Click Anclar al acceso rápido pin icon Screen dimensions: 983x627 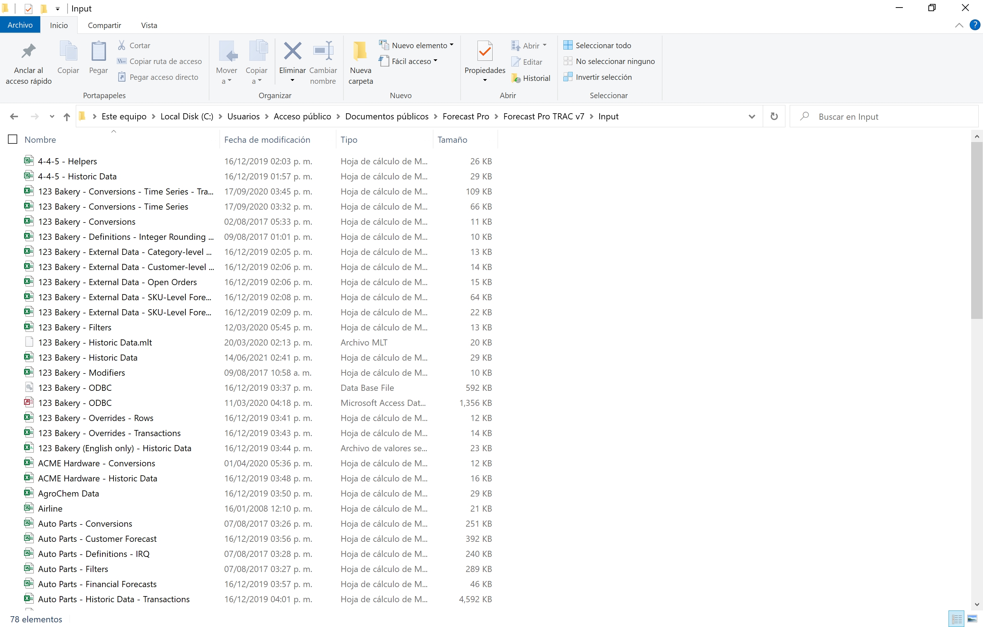pos(28,51)
